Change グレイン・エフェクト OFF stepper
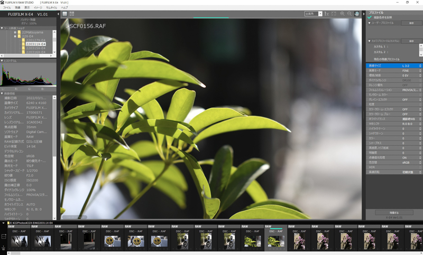This screenshot has width=423, height=255. pyautogui.click(x=420, y=100)
